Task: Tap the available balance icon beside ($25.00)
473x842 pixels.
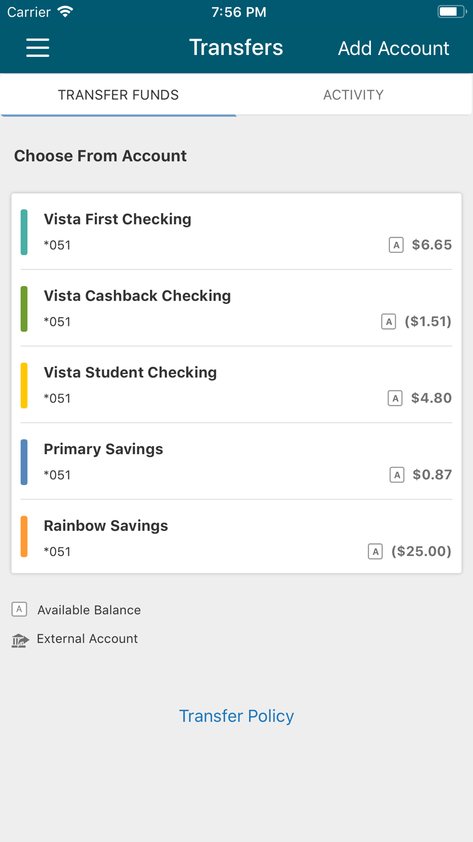Action: pyautogui.click(x=375, y=552)
